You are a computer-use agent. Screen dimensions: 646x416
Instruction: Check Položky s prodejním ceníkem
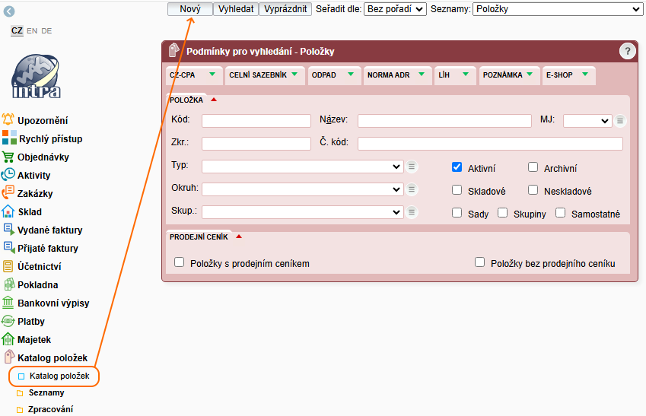pos(180,262)
